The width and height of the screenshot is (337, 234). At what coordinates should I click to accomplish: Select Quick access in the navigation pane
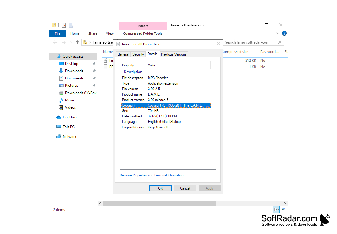coord(73,56)
